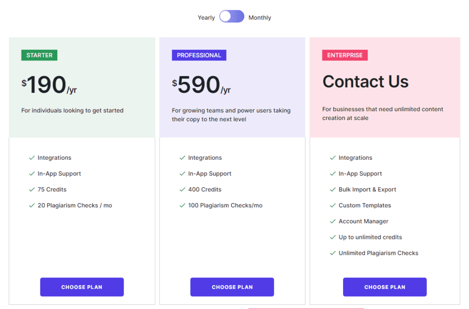Click the Custom Templates checkmark icon
Image resolution: width=469 pixels, height=309 pixels.
click(333, 206)
